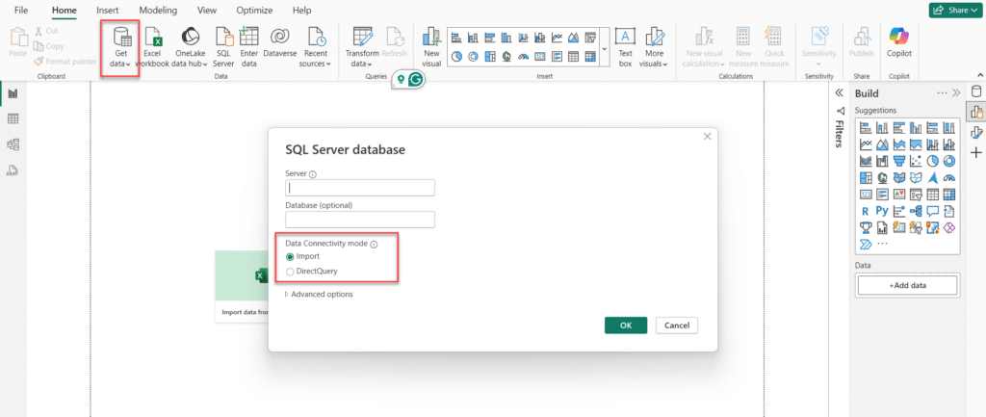
Task: Insert a New visual
Action: (431, 46)
